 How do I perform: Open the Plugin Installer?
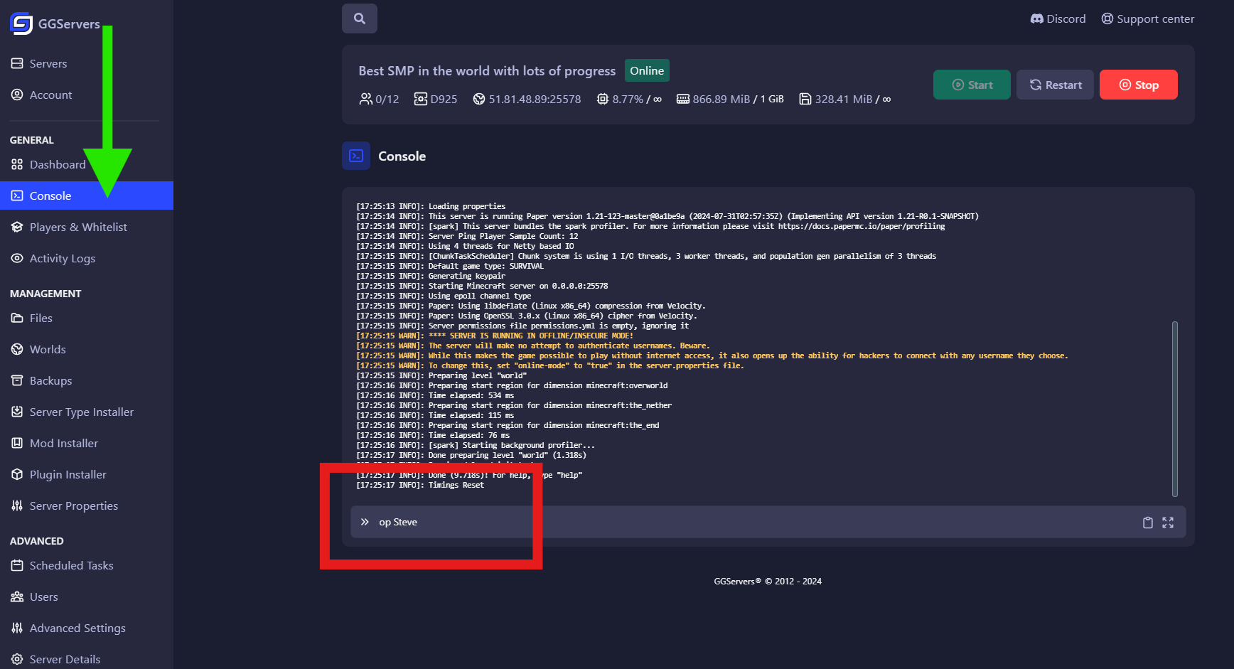click(x=68, y=474)
